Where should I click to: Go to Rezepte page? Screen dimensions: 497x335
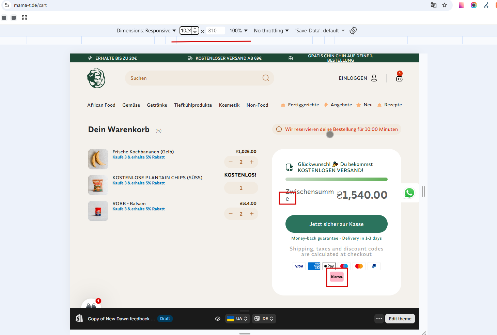(390, 105)
